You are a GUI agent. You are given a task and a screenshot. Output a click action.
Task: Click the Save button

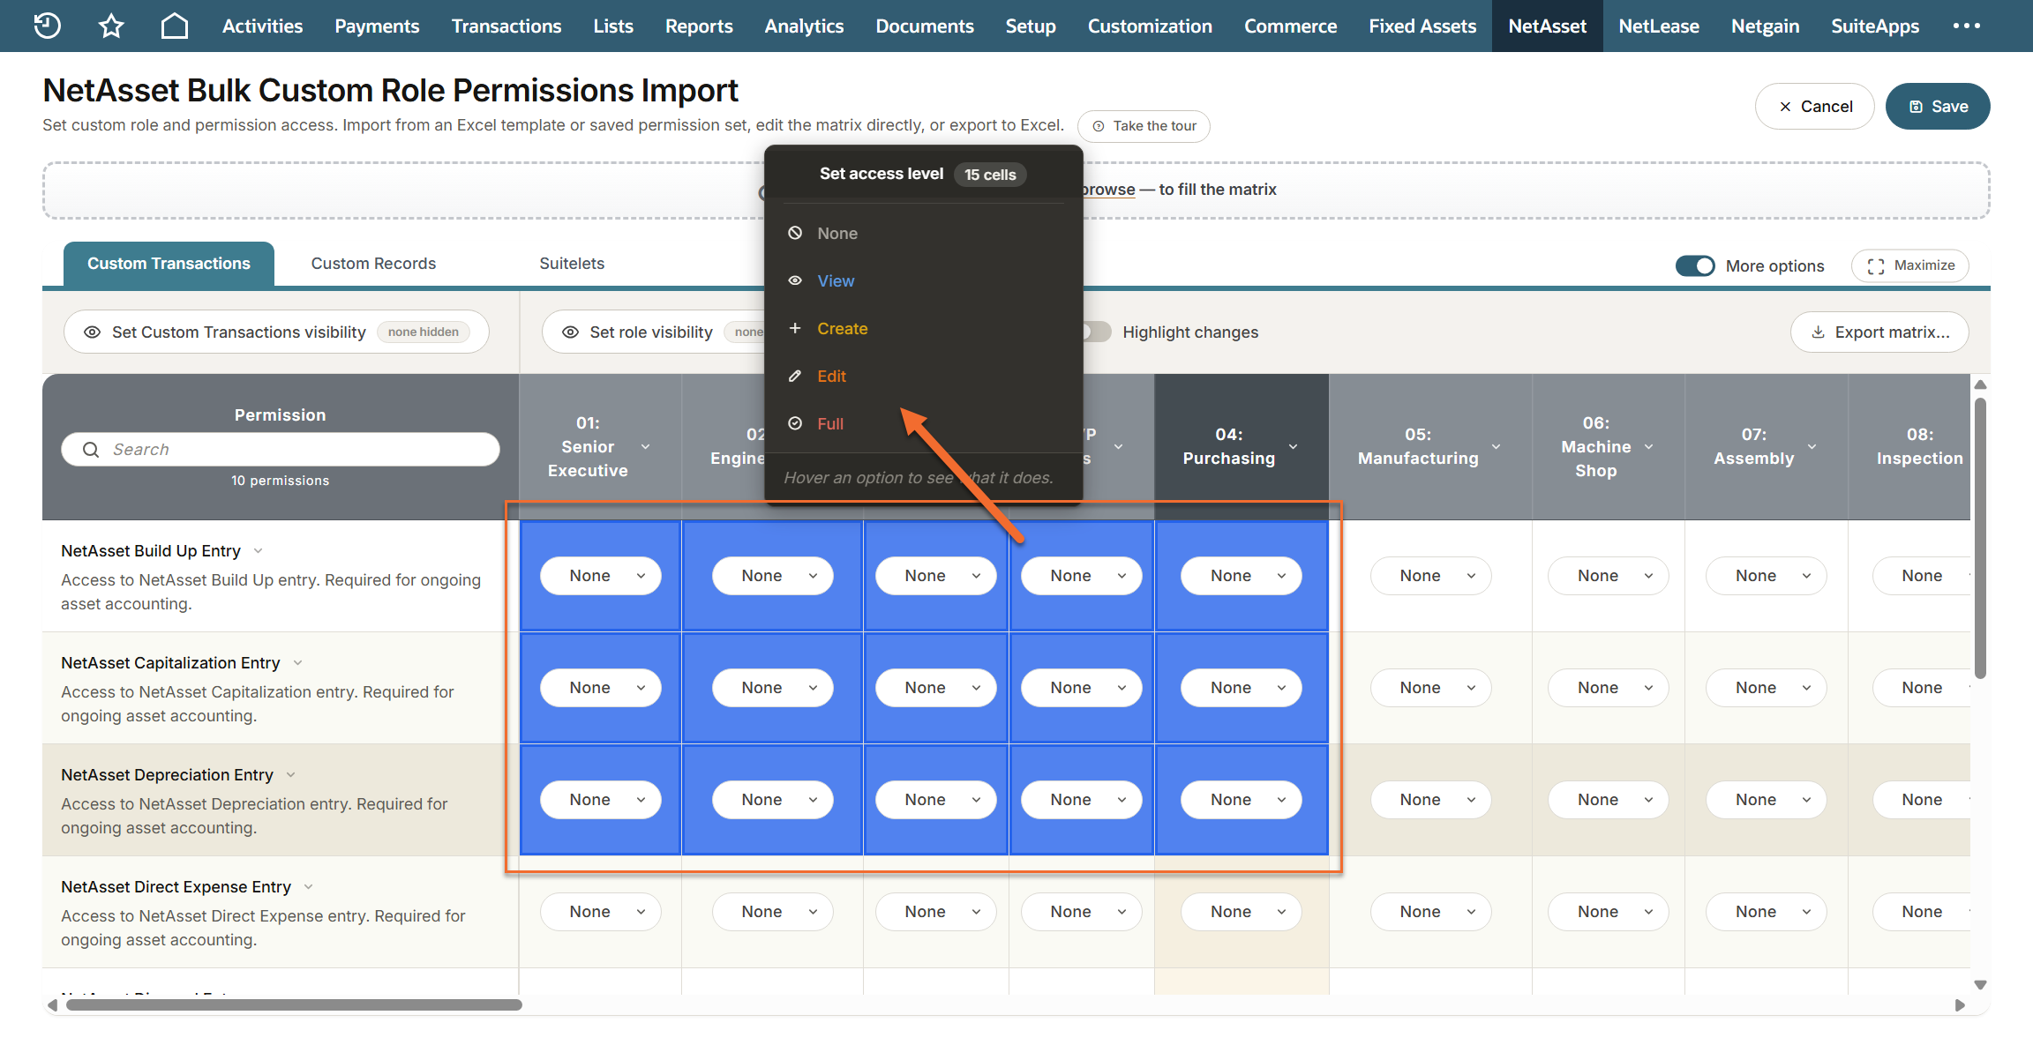pyautogui.click(x=1938, y=107)
